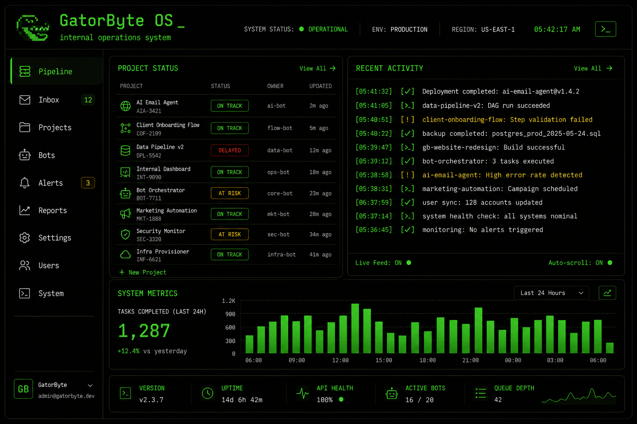The height and width of the screenshot is (424, 637).
Task: Click ENV PRODUCTION label in header
Action: click(x=400, y=29)
